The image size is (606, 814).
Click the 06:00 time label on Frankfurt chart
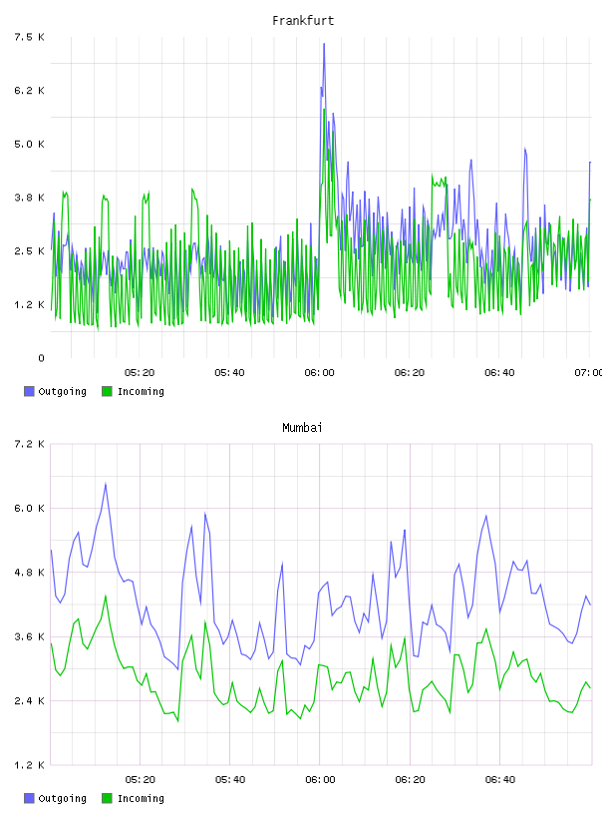320,372
